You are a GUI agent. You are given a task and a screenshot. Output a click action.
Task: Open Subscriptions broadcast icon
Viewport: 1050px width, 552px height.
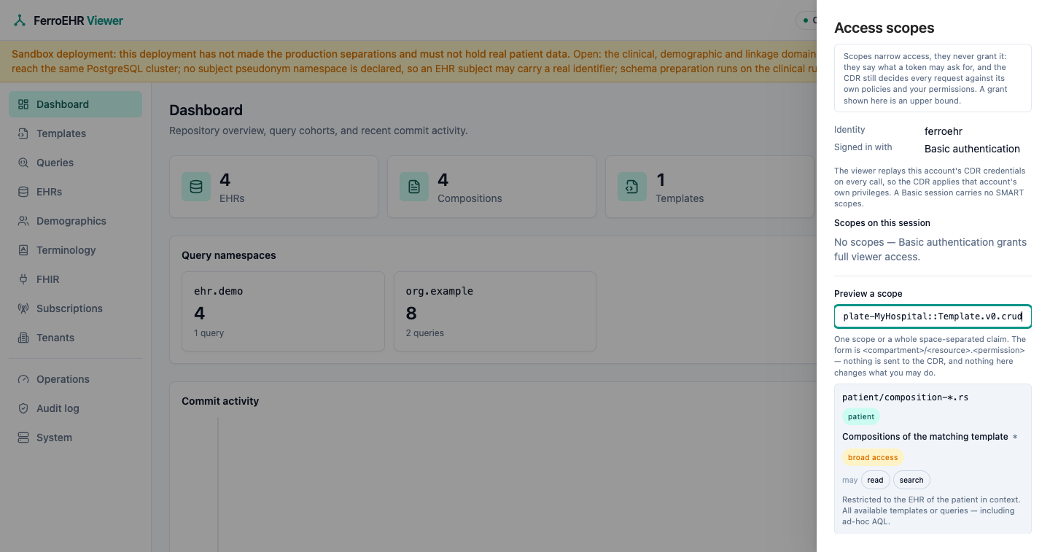pos(23,308)
